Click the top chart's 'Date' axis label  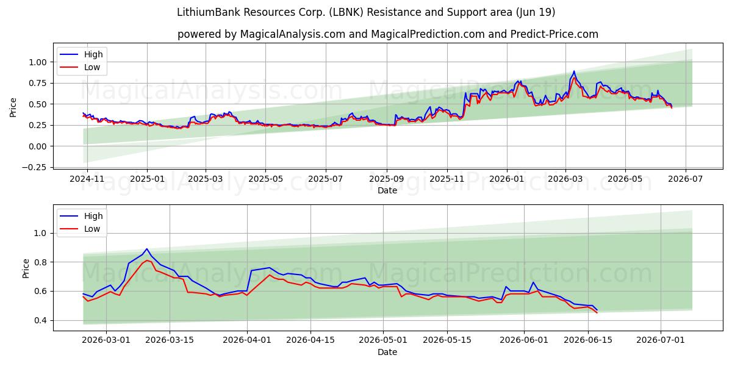(x=387, y=190)
